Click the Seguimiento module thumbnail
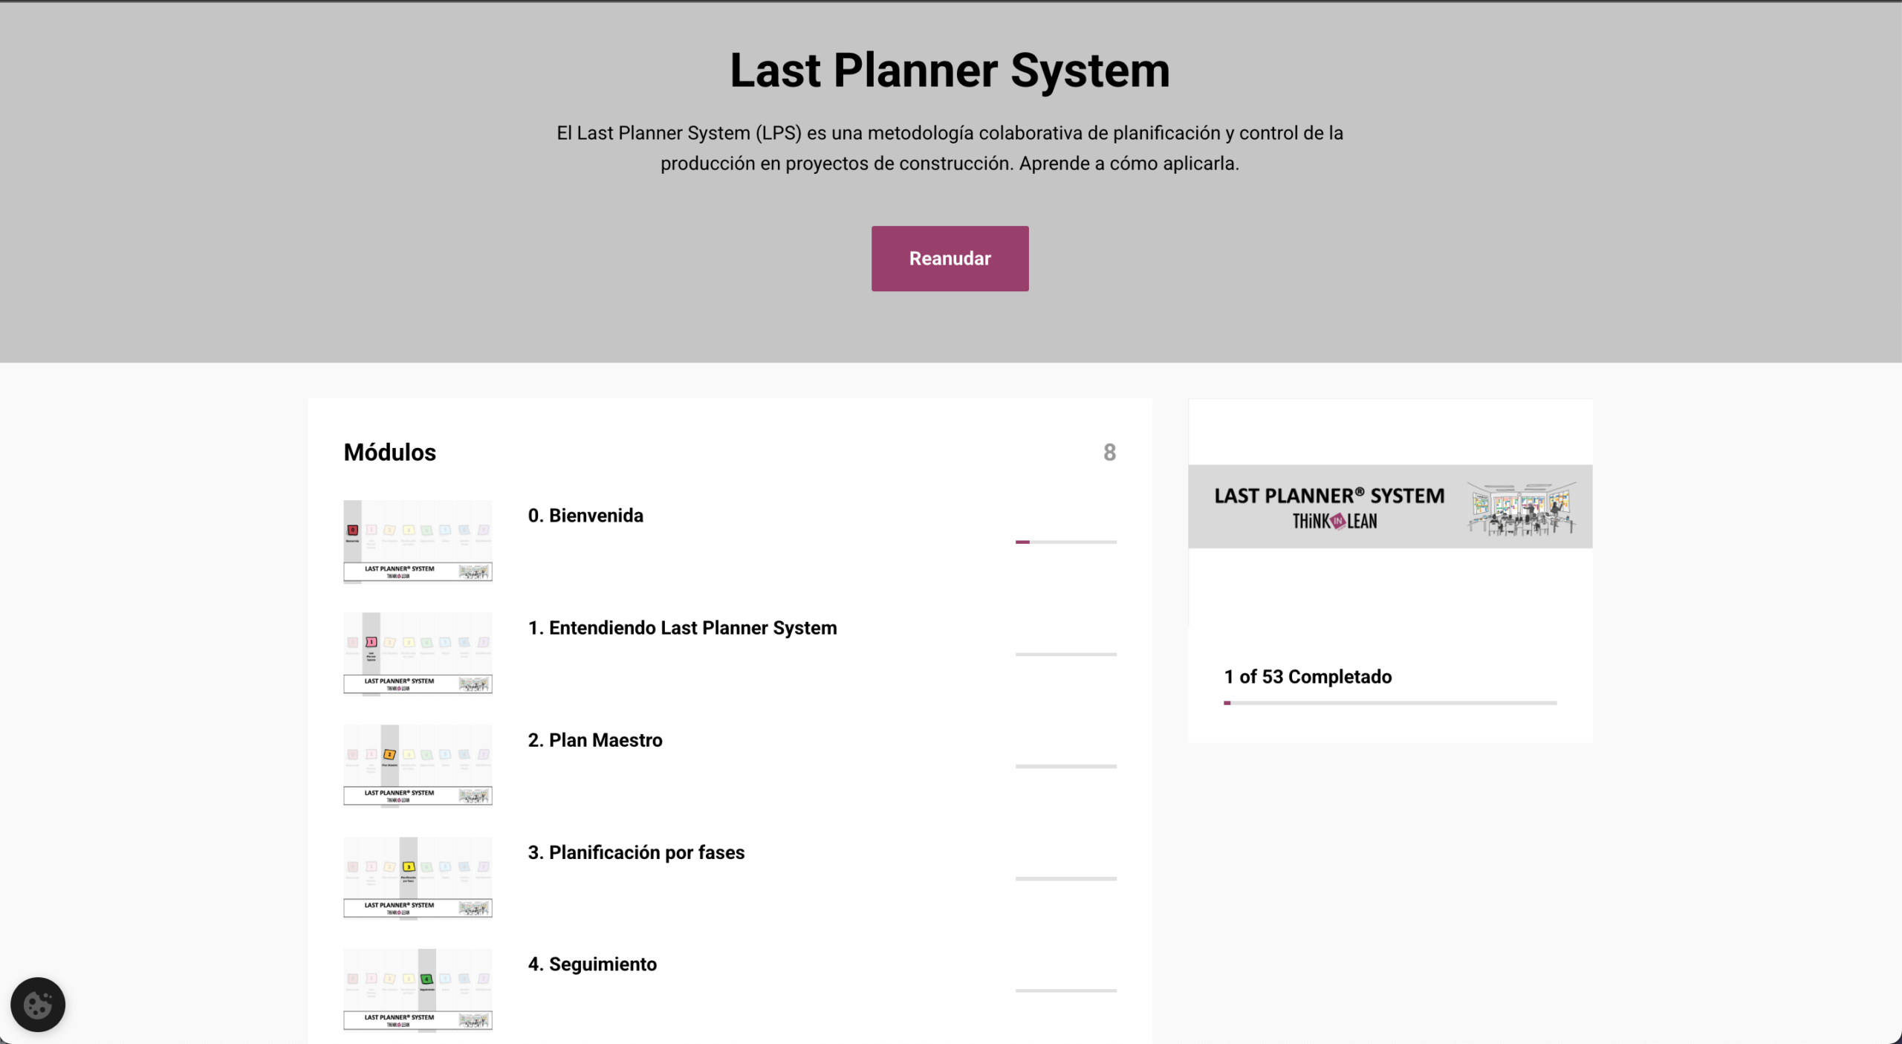Image resolution: width=1902 pixels, height=1044 pixels. (418, 990)
